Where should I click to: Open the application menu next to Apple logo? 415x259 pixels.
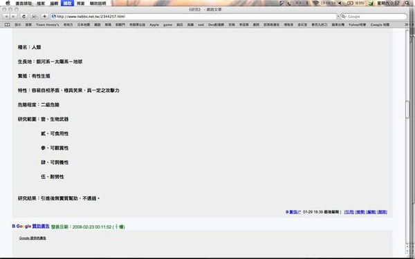click(24, 3)
